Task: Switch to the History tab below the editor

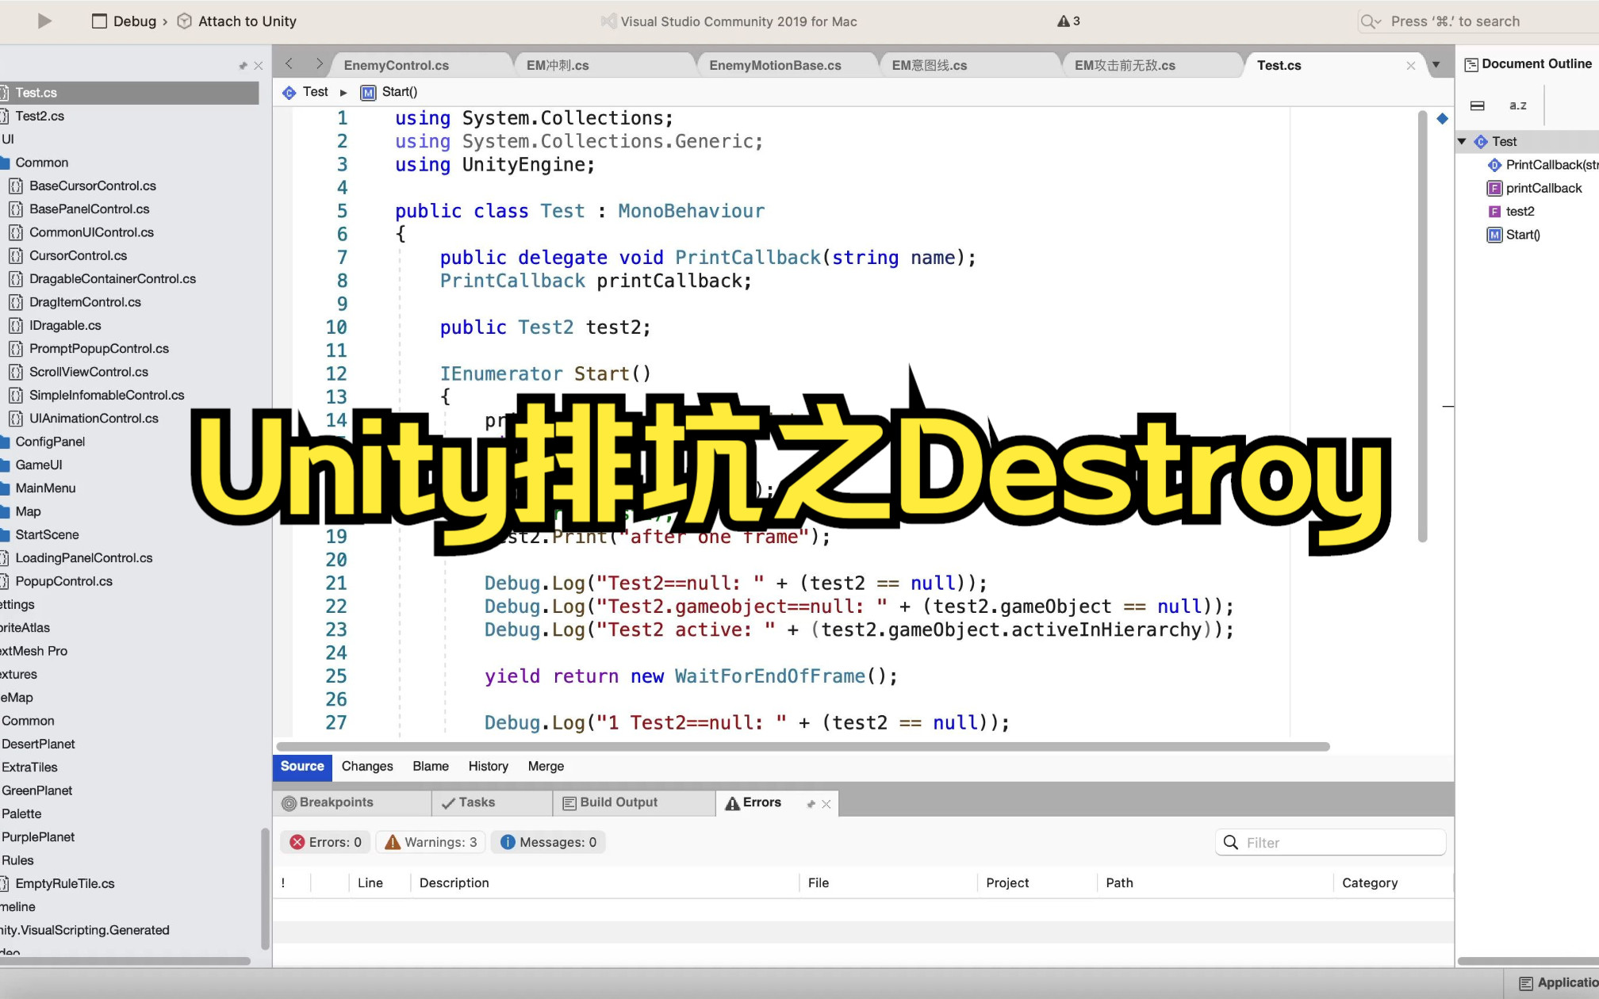Action: click(488, 766)
